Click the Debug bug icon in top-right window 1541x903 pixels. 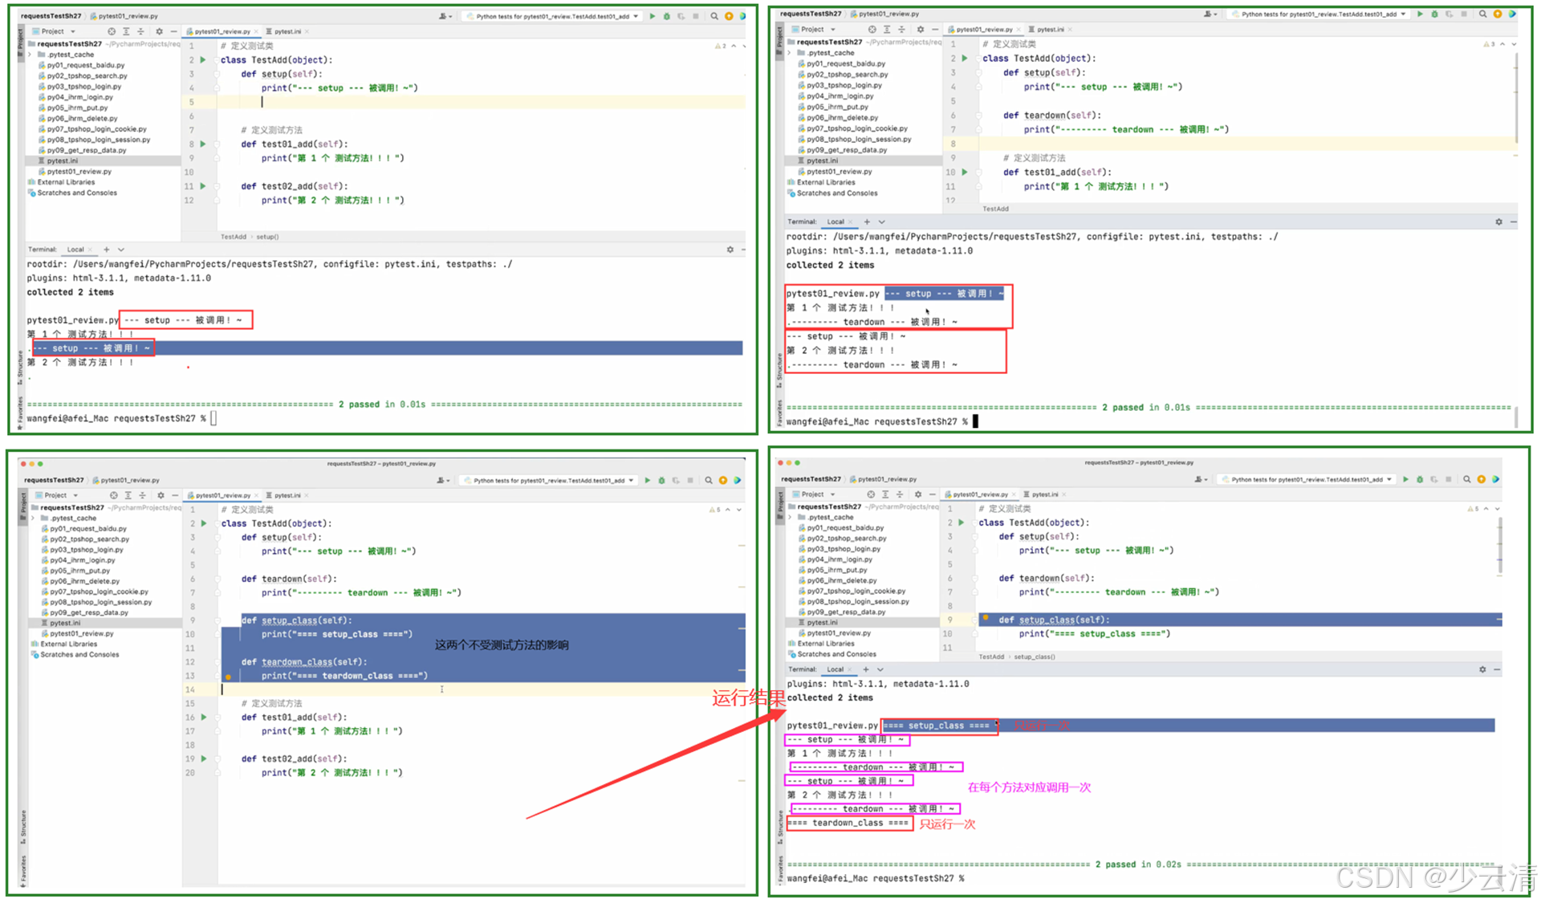1434,14
